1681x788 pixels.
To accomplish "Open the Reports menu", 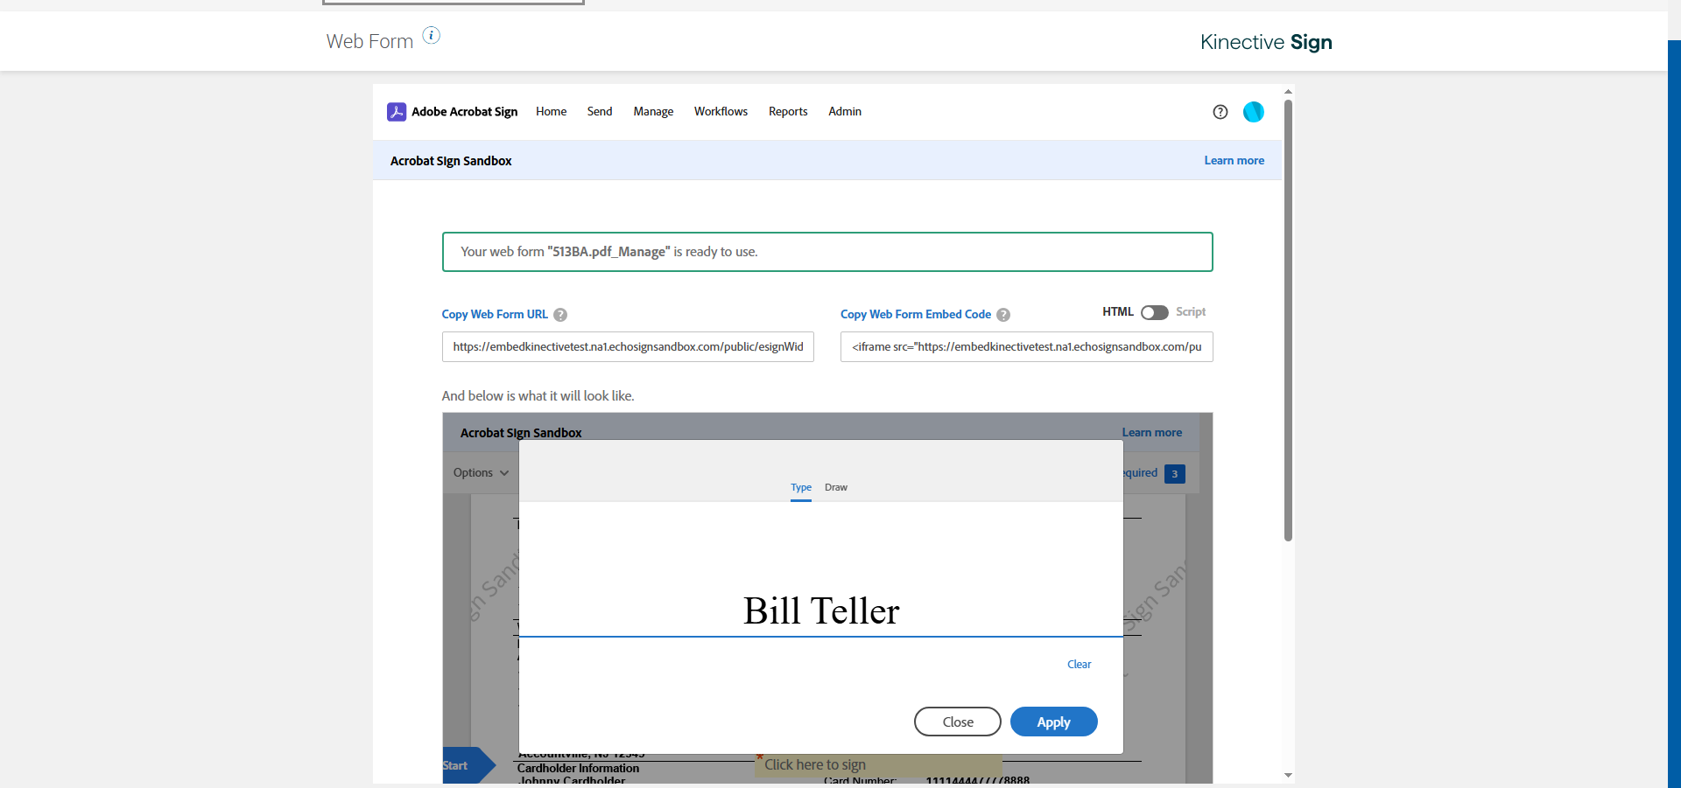I will (788, 112).
